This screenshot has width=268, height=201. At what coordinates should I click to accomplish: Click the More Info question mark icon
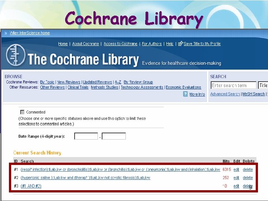tap(185, 94)
